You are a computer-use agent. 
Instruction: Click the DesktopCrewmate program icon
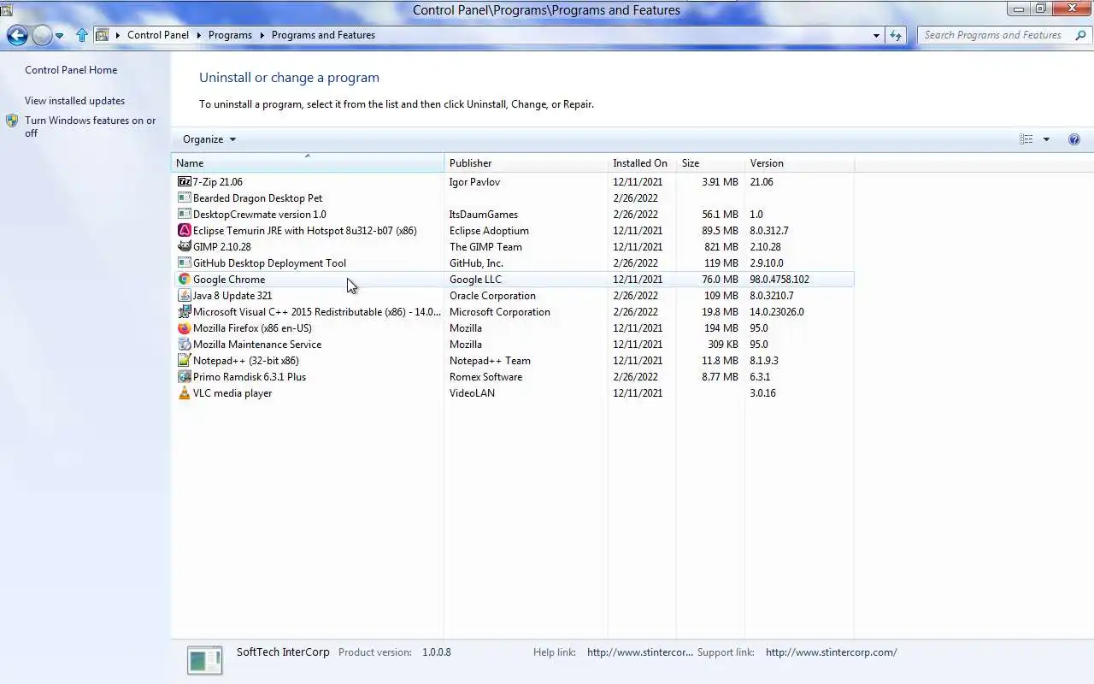(184, 214)
